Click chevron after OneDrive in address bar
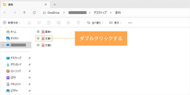 (x=64, y=13)
